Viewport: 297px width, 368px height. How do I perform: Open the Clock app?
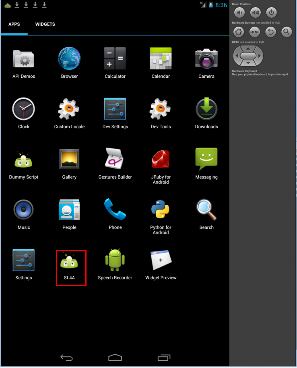[x=24, y=114]
